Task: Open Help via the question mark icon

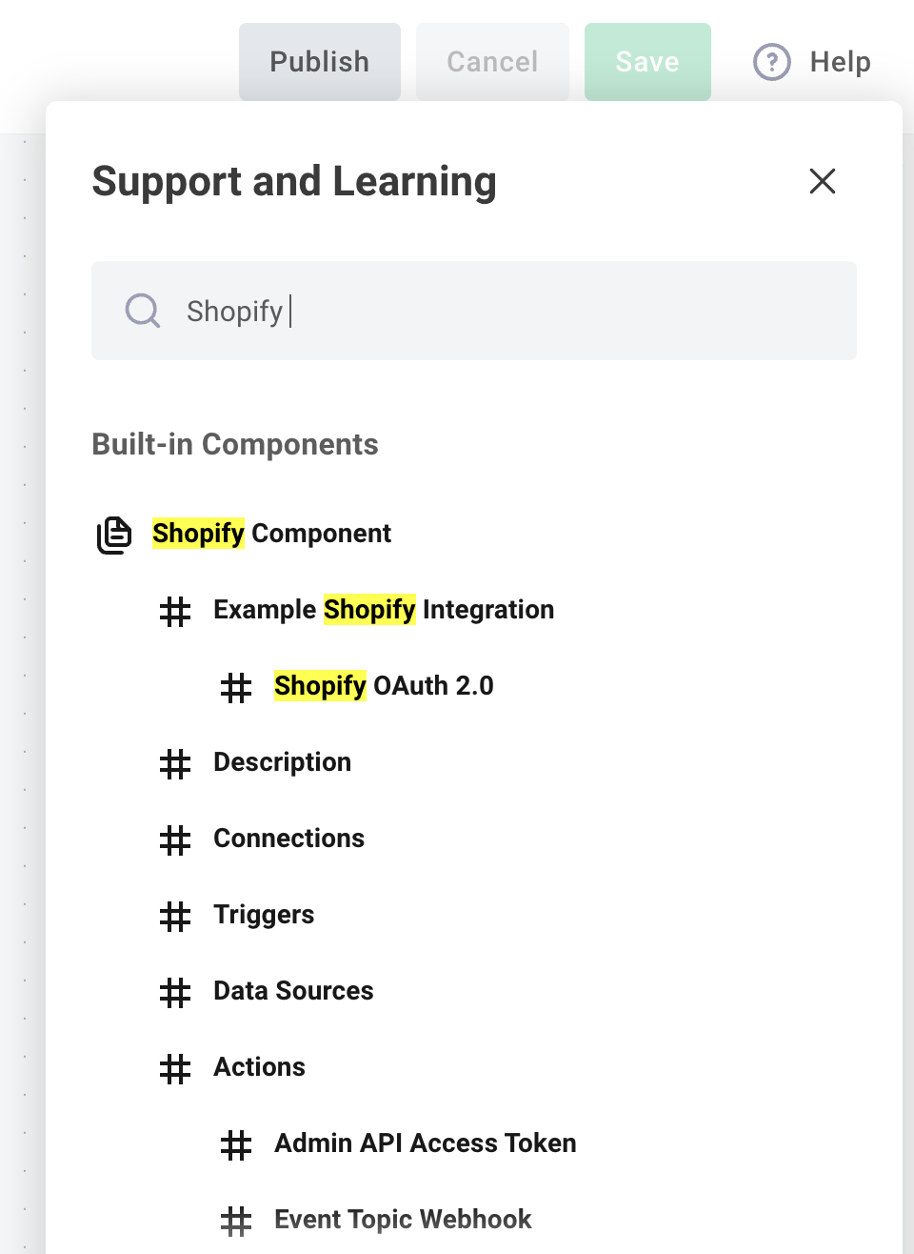Action: click(x=771, y=61)
